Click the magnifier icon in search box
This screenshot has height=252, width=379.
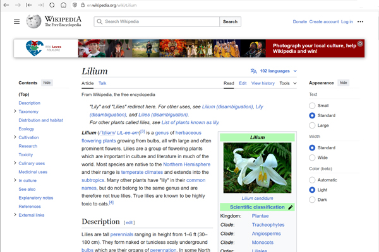99,21
